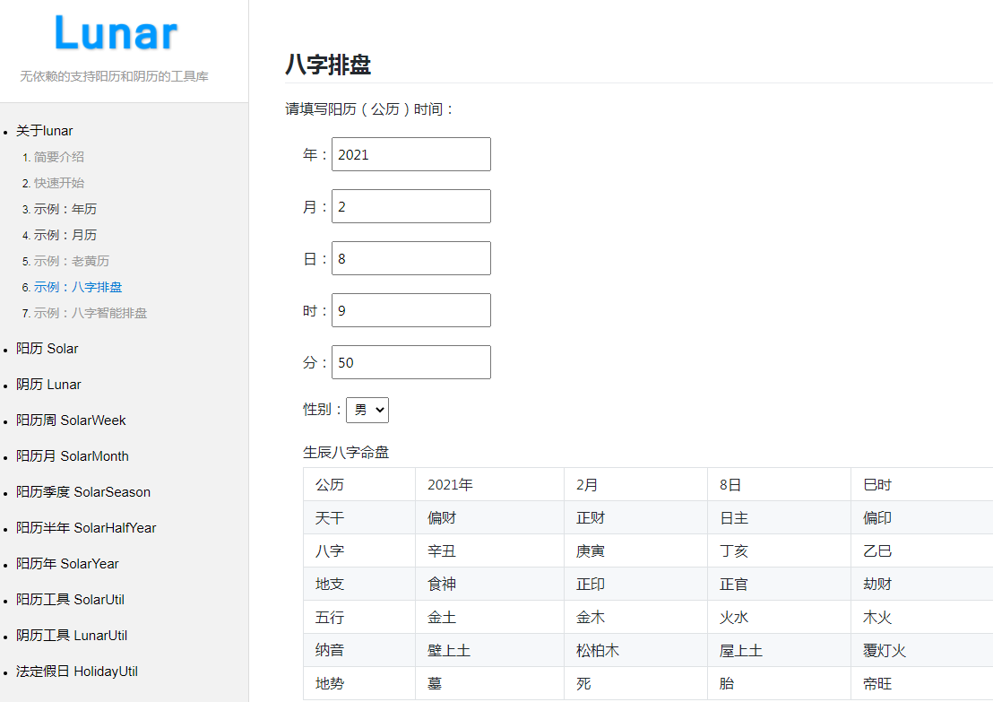Click inside the 年 year input field
This screenshot has height=702, width=993.
click(410, 154)
